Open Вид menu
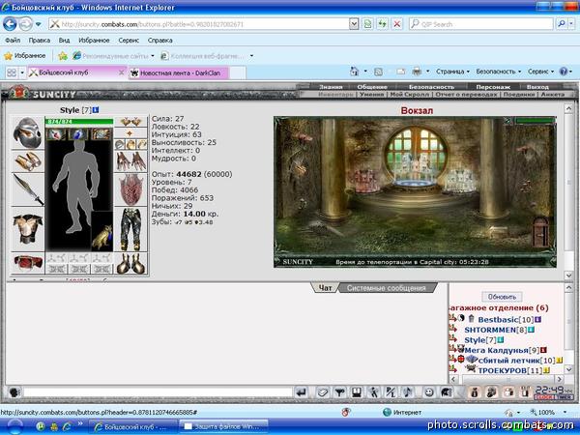This screenshot has width=580, height=435. coord(64,40)
